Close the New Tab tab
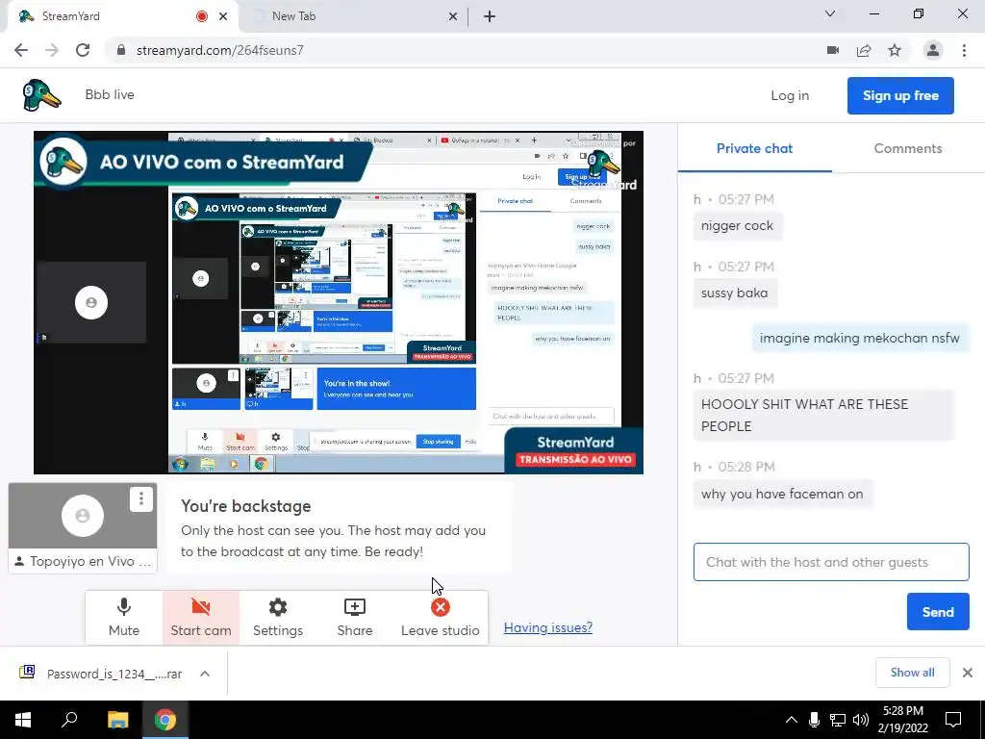The height and width of the screenshot is (739, 985). [453, 16]
